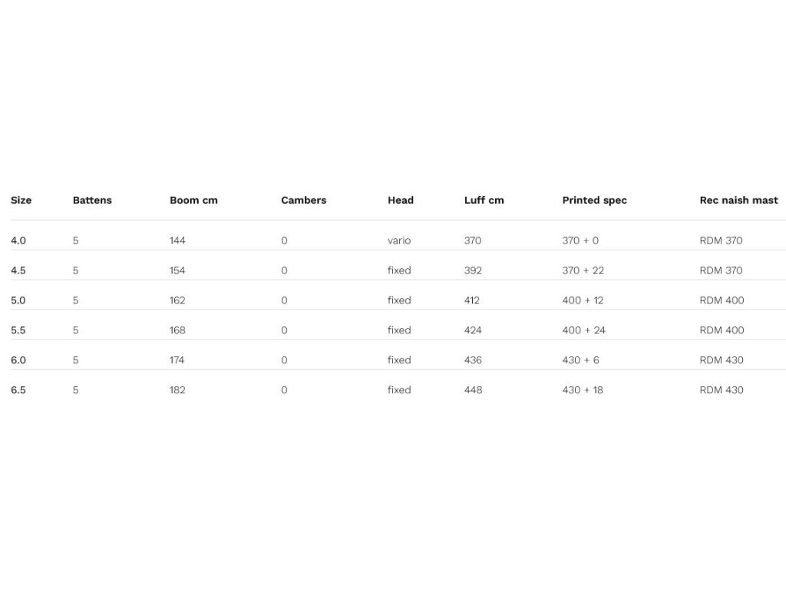Select the luff value 412
The image size is (786, 590).
472,300
